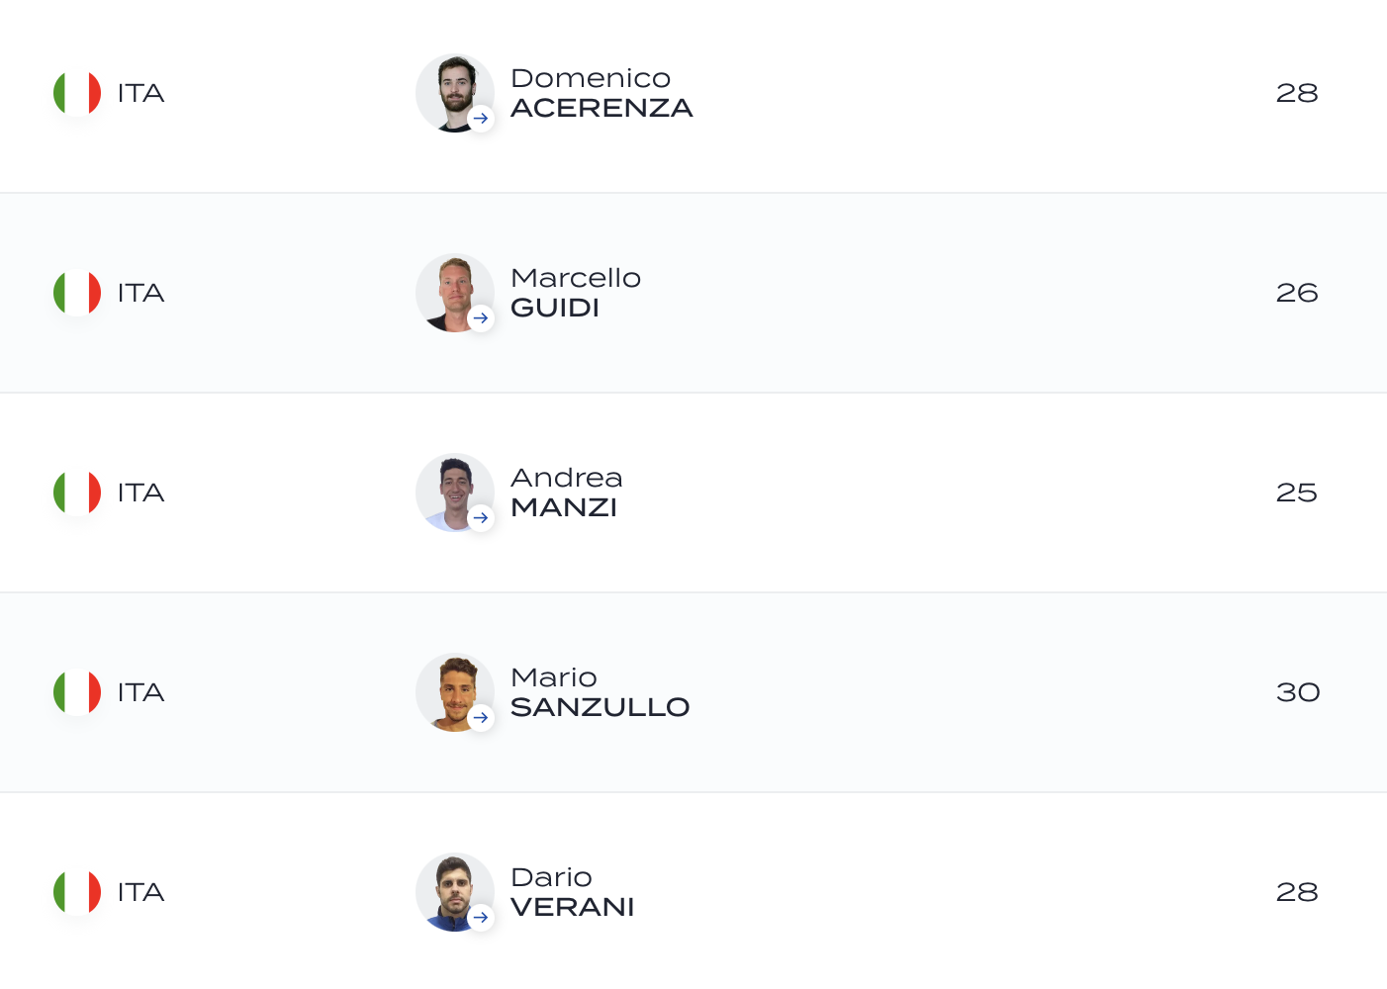Click age value 30 in Sanzullo's row
Image resolution: width=1387 pixels, height=989 pixels.
click(x=1298, y=692)
